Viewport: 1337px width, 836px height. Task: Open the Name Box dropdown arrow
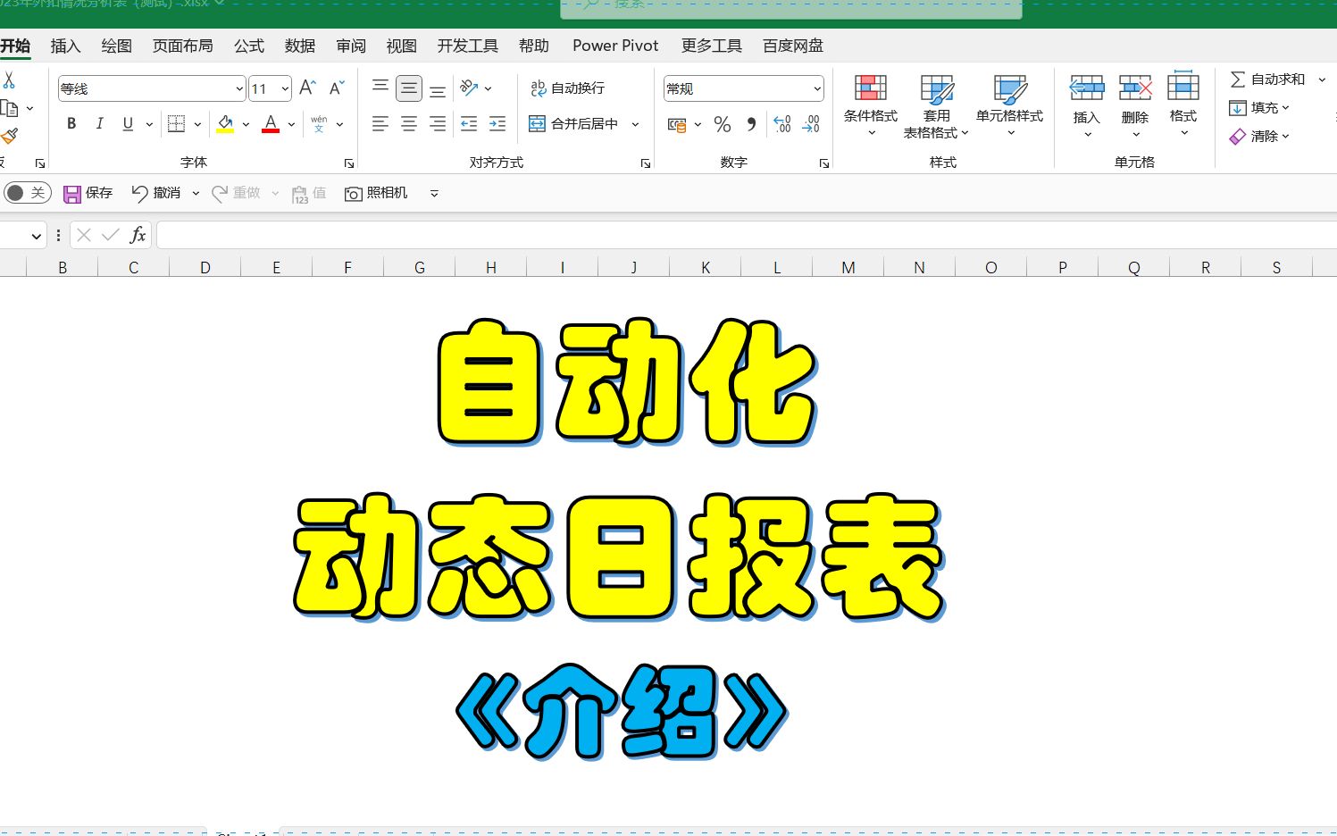point(37,236)
